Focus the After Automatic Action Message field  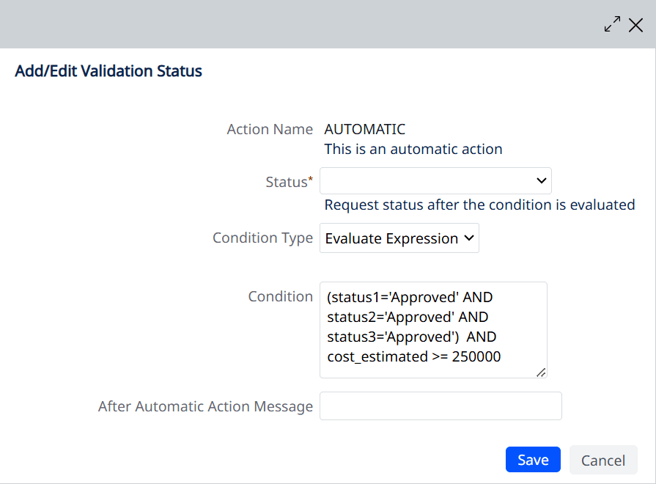point(441,406)
